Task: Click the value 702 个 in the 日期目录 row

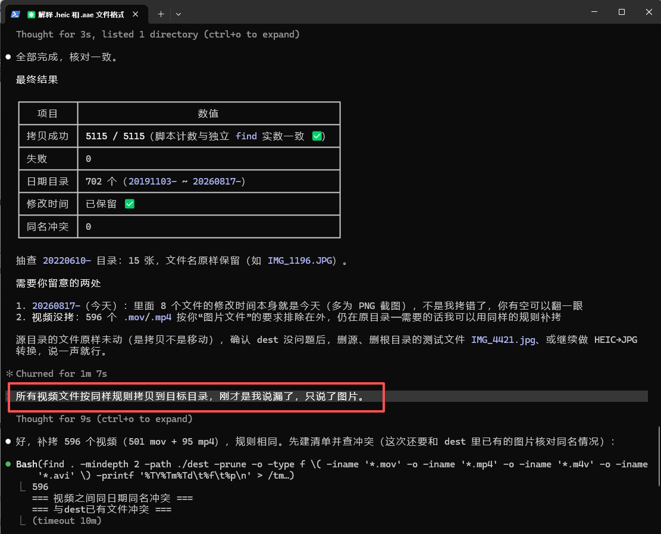Action: [101, 182]
